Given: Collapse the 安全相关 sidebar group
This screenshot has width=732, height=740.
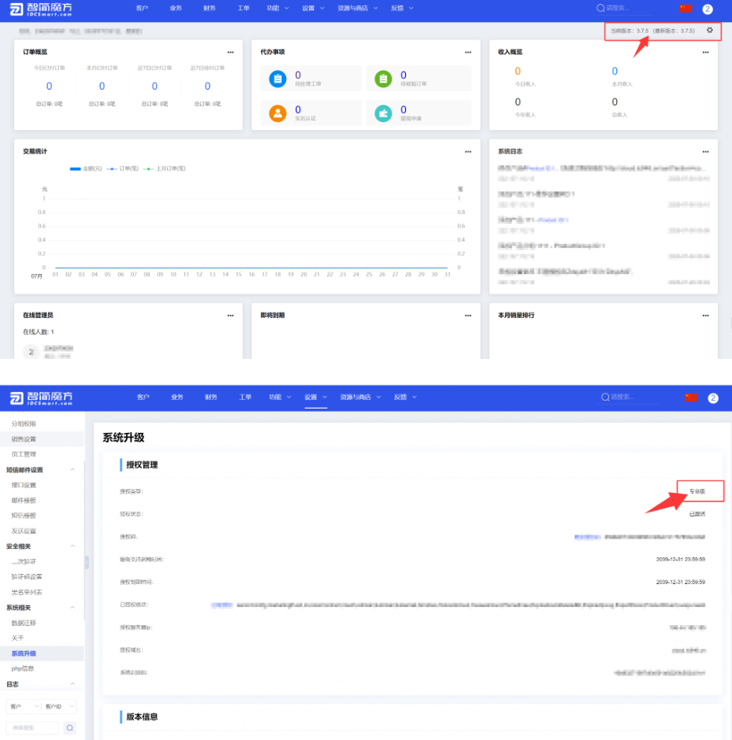Looking at the screenshot, I should click(72, 546).
